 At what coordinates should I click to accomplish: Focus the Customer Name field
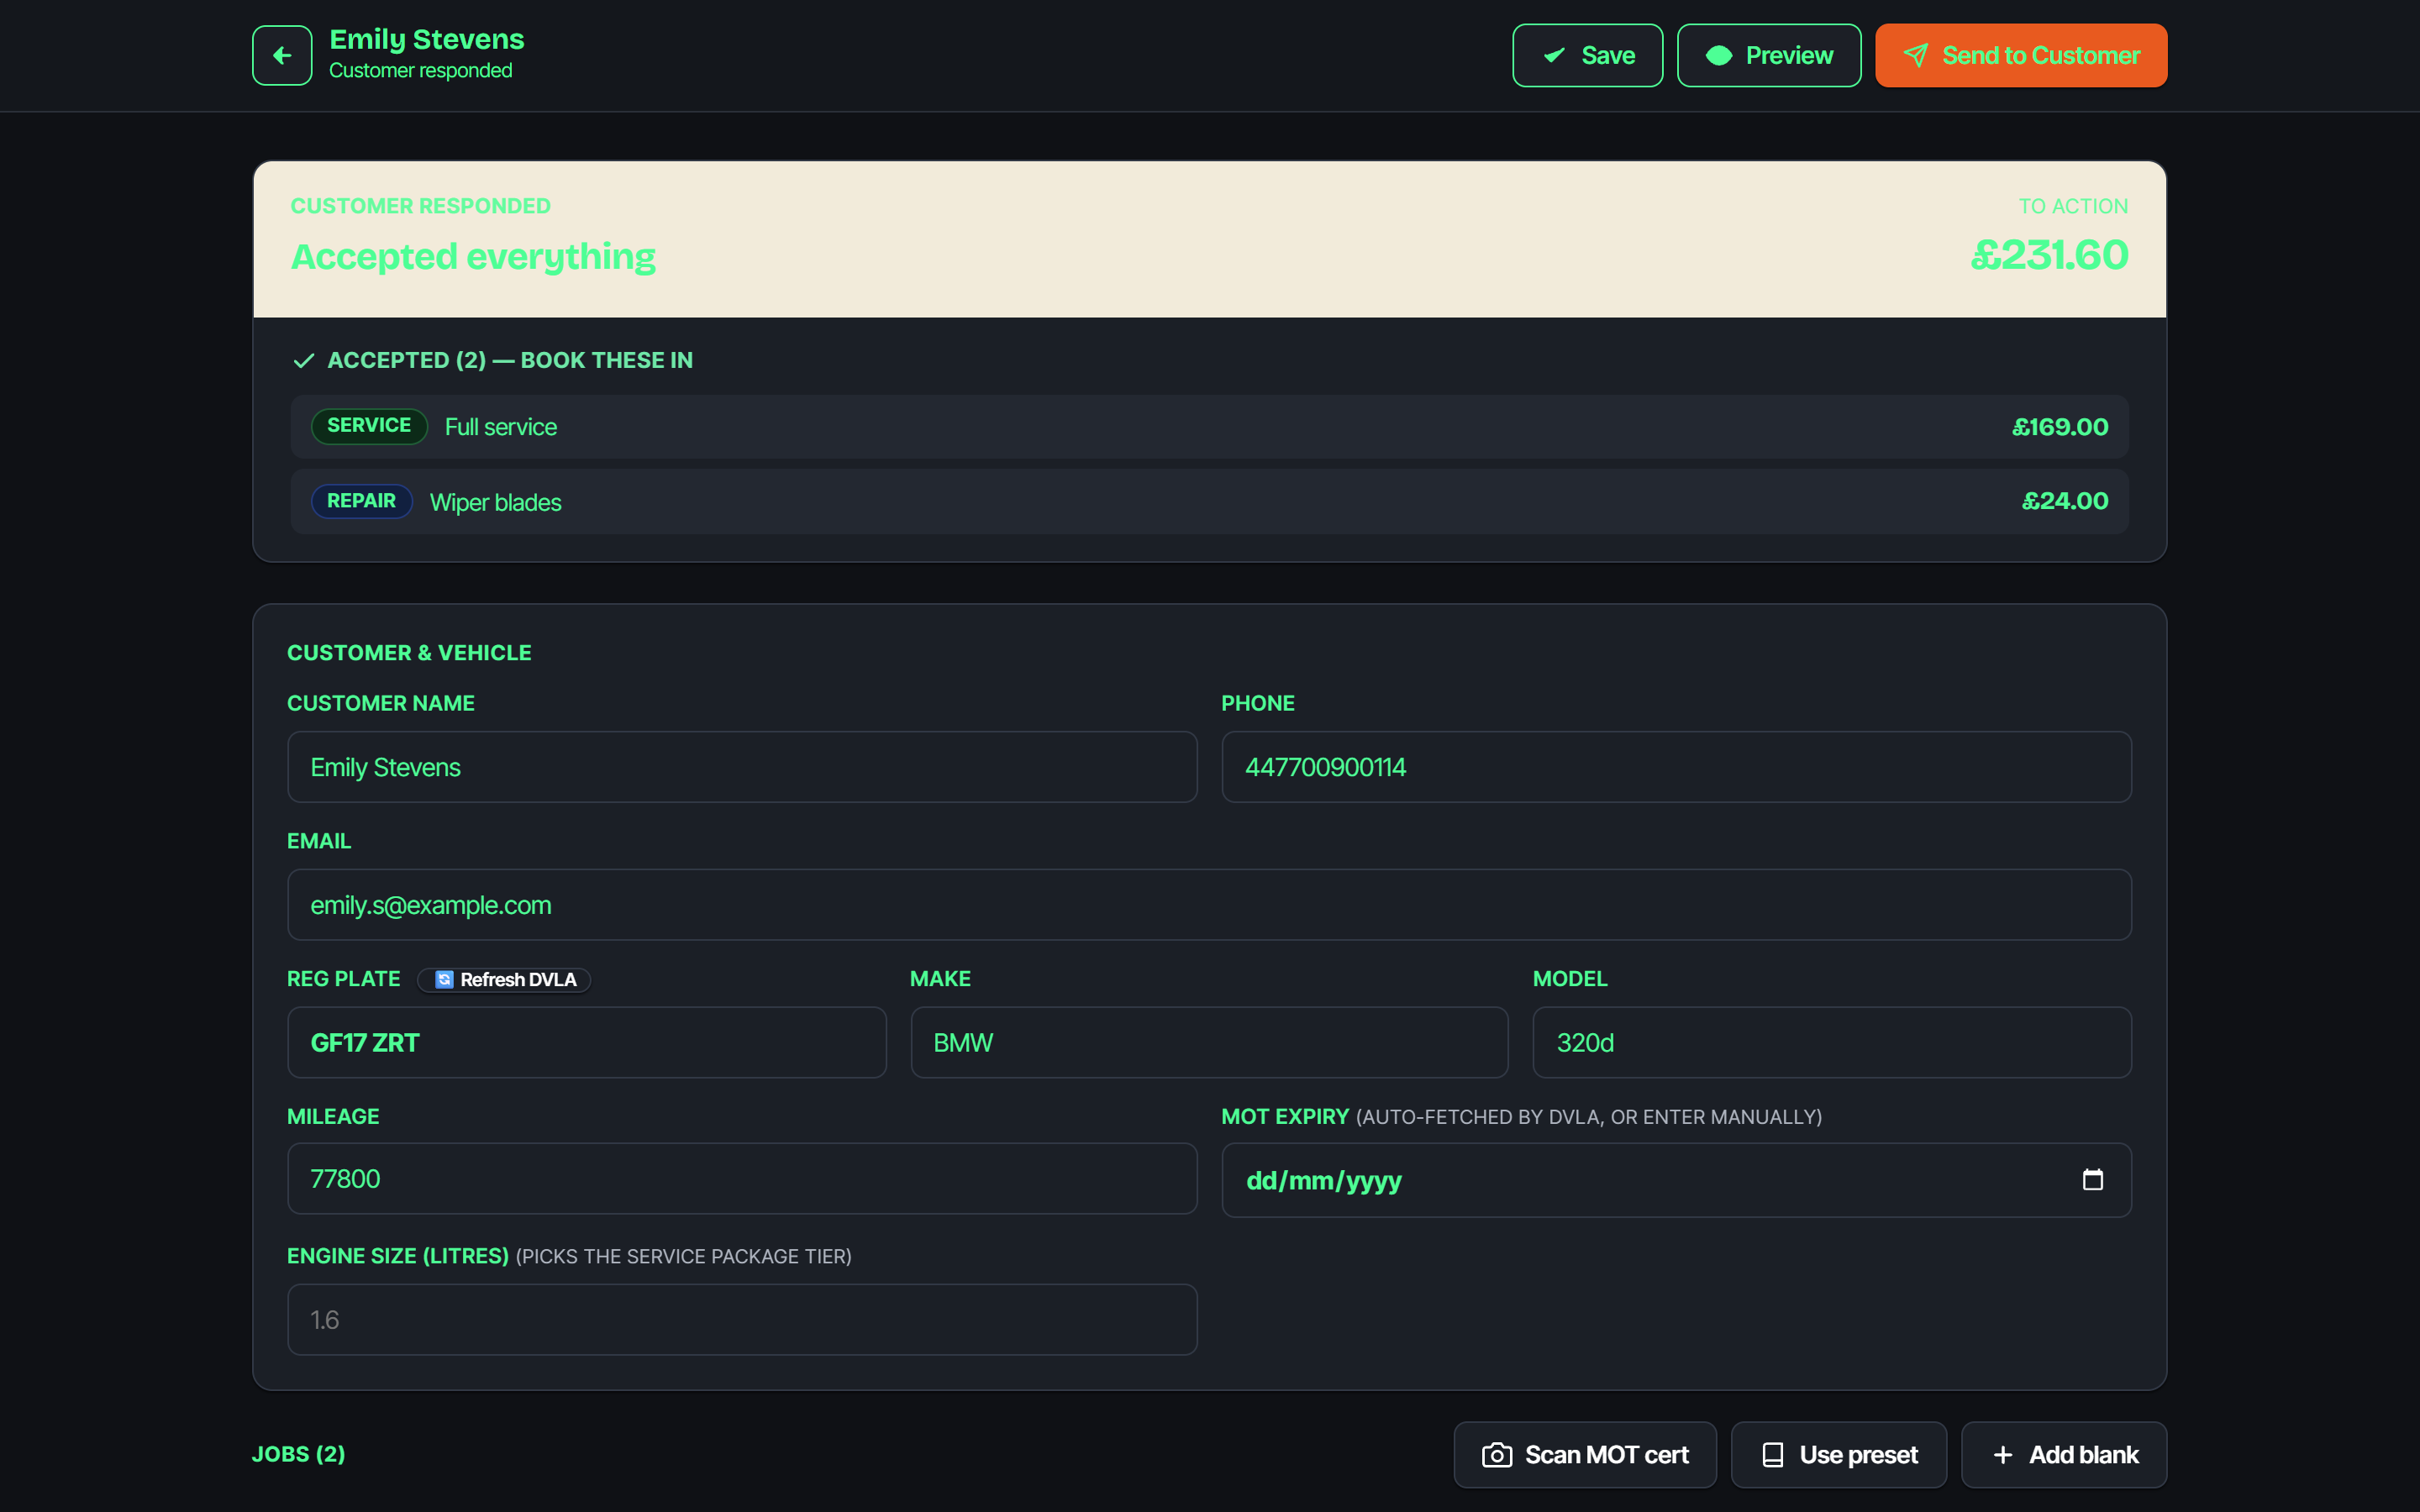click(742, 767)
